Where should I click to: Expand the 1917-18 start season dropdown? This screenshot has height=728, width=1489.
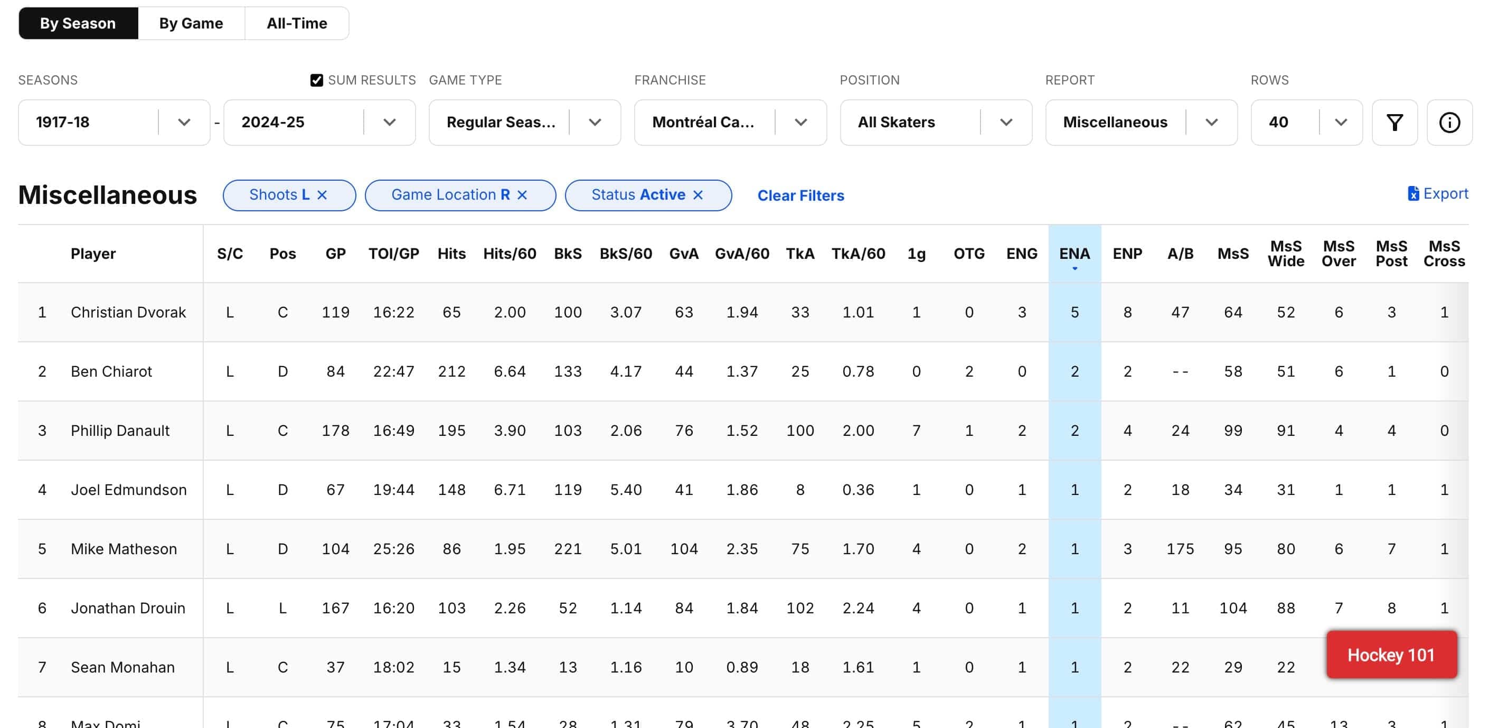(184, 122)
